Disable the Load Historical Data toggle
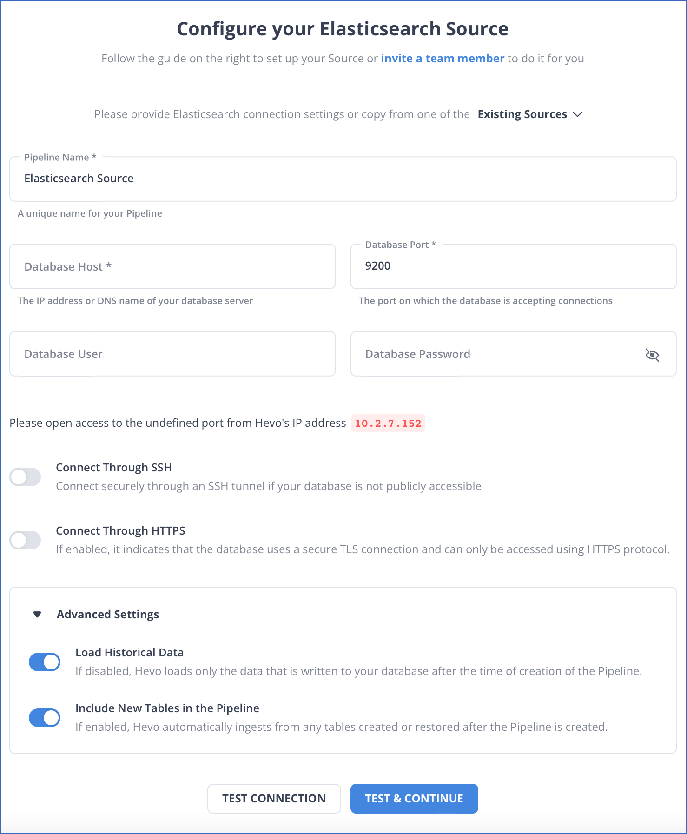Image resolution: width=687 pixels, height=834 pixels. (45, 662)
